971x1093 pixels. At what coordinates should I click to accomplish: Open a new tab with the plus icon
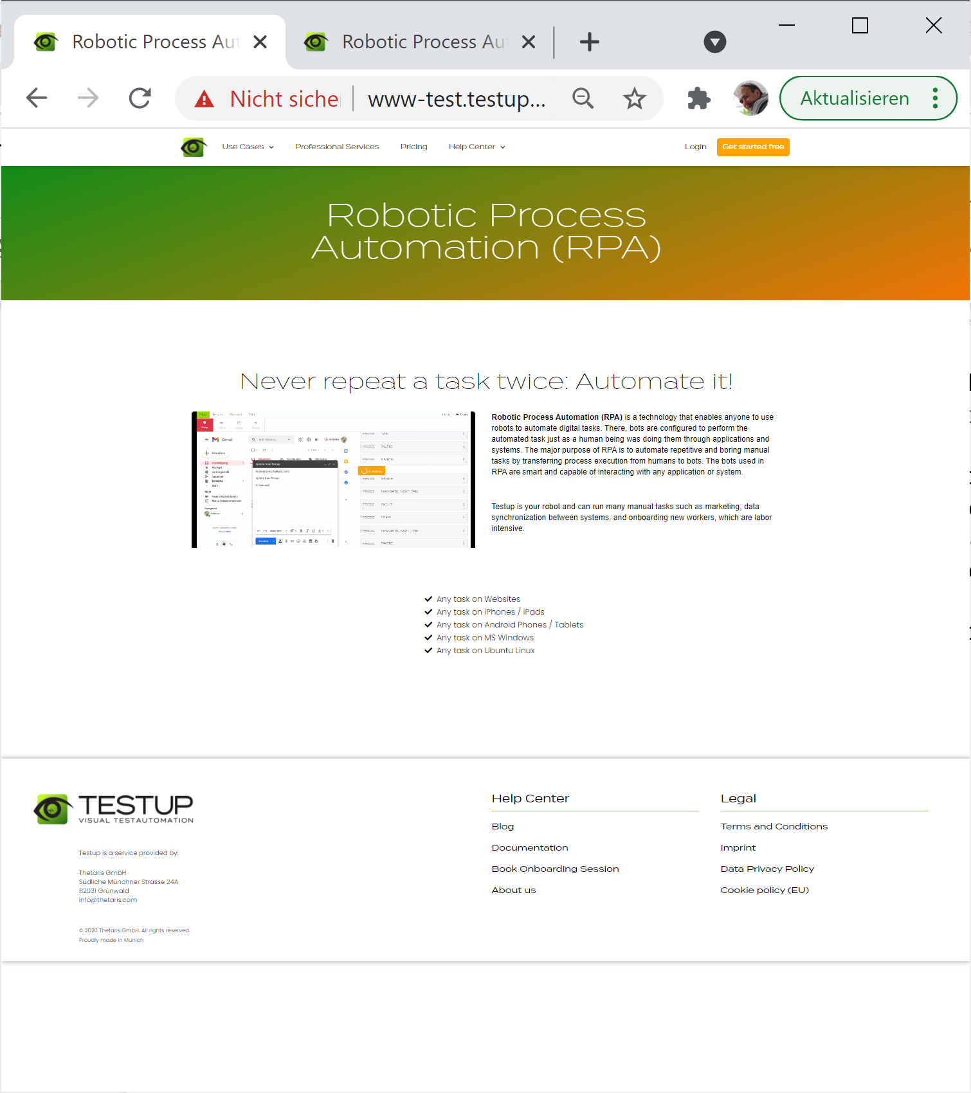(590, 42)
